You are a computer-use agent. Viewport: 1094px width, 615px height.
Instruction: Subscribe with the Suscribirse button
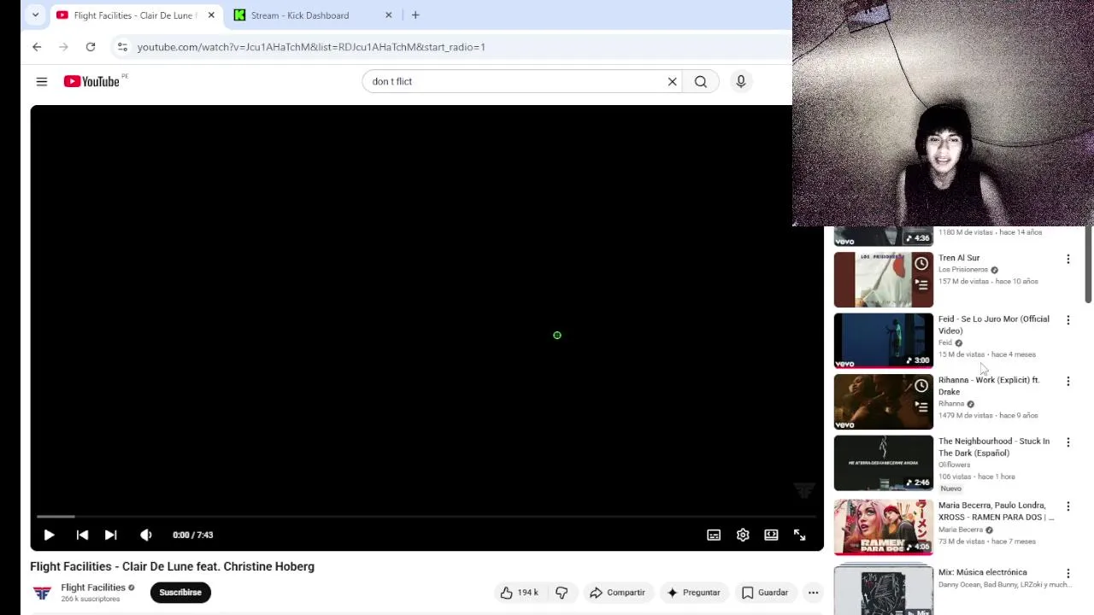[180, 592]
